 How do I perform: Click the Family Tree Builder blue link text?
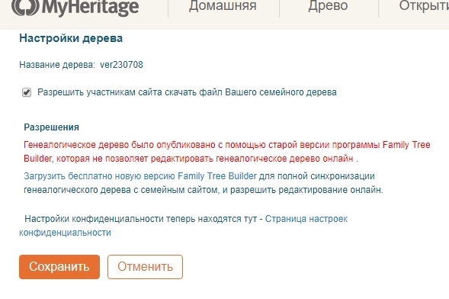[217, 176]
